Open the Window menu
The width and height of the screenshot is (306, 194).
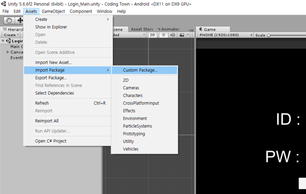(x=105, y=11)
